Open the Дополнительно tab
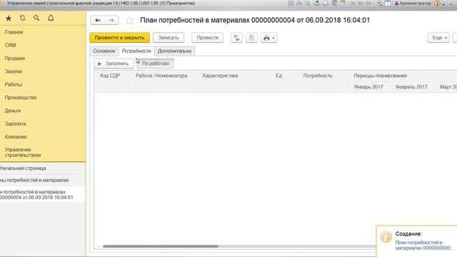457x257 pixels. (174, 51)
